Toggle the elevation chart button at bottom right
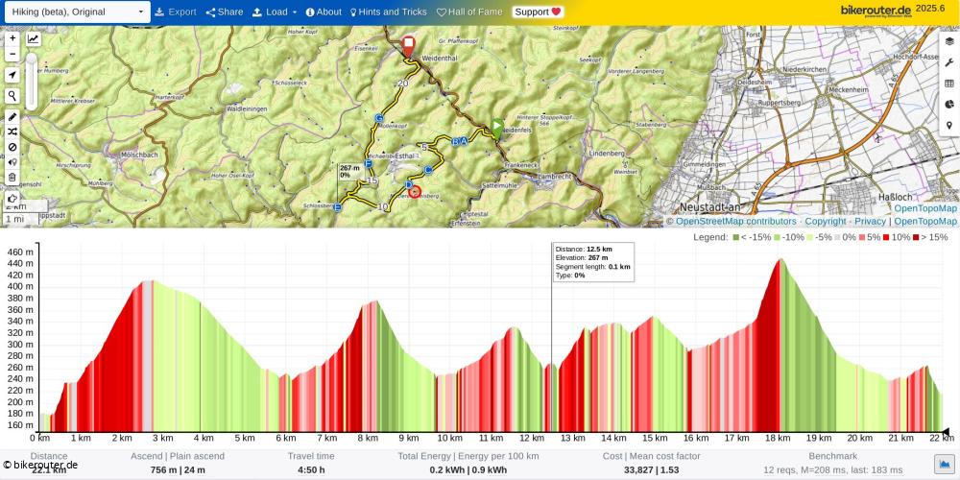 pos(944,464)
